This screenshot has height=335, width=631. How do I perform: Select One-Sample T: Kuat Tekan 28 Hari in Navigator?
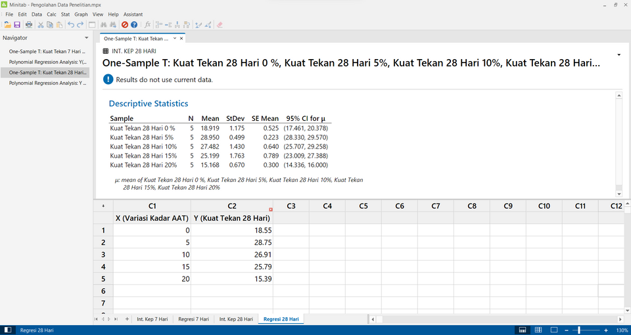(45, 72)
